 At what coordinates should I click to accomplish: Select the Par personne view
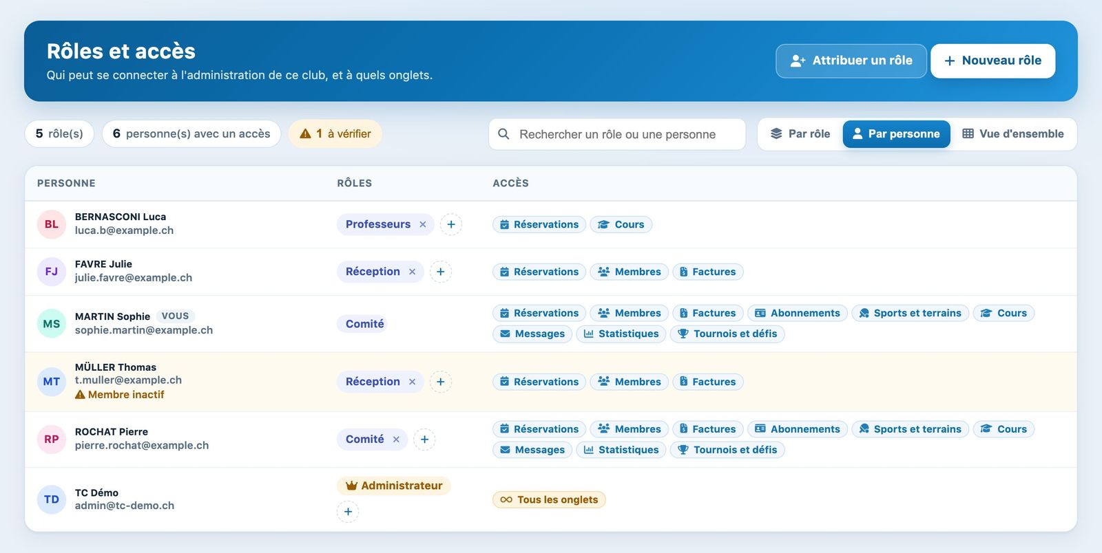(x=897, y=134)
